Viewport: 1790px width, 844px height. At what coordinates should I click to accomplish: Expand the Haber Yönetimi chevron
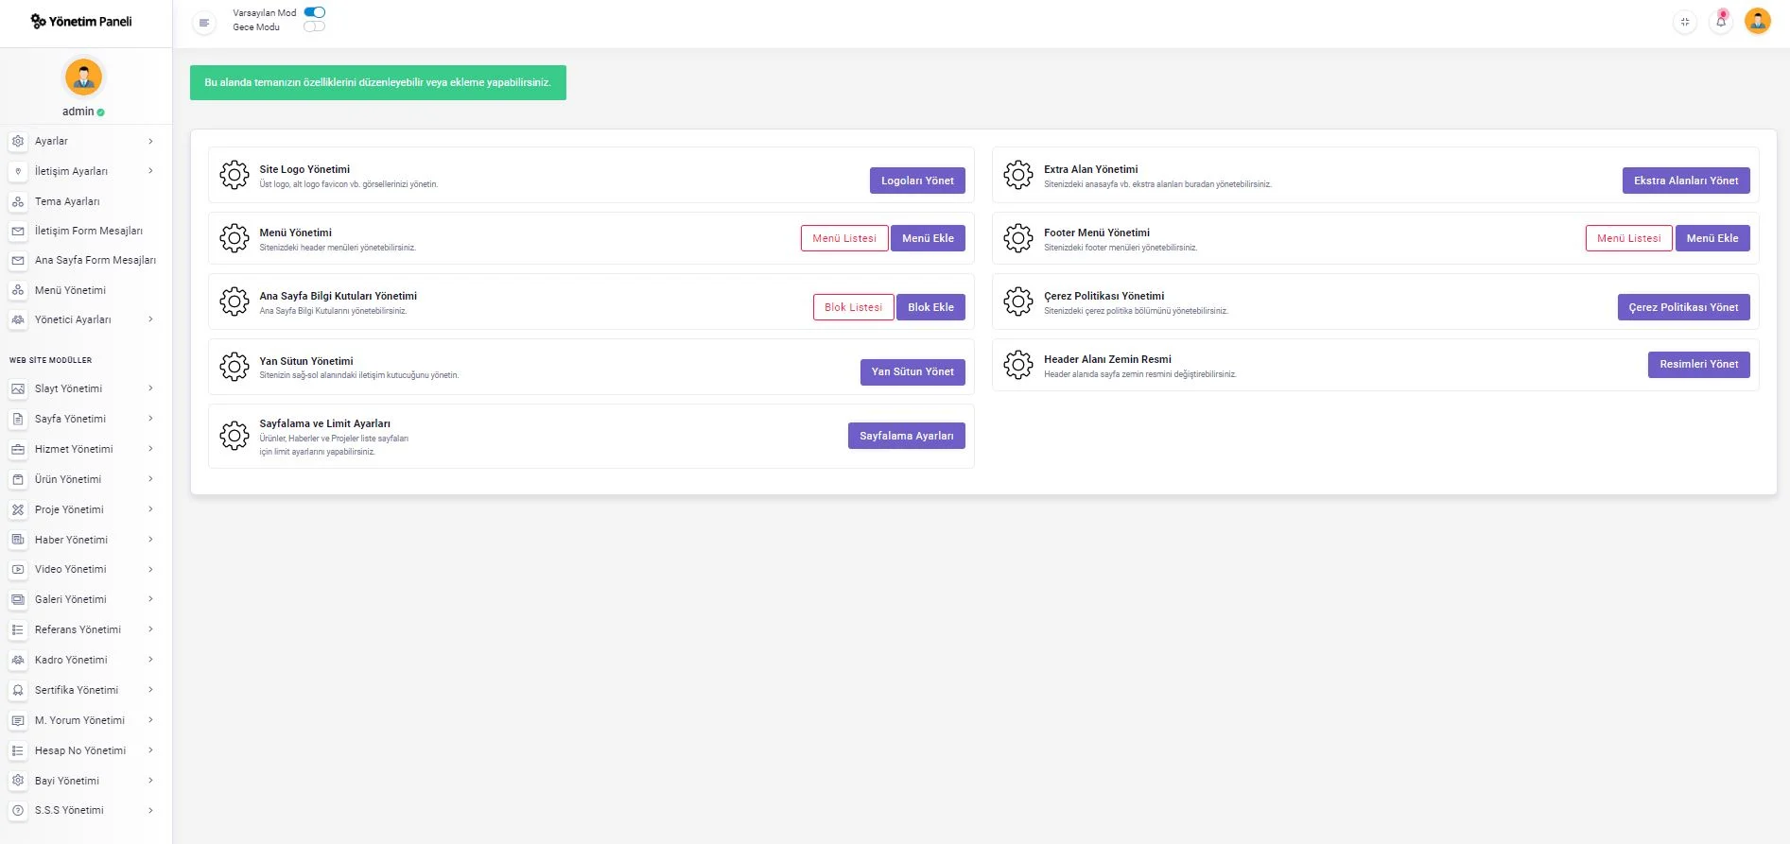click(150, 540)
